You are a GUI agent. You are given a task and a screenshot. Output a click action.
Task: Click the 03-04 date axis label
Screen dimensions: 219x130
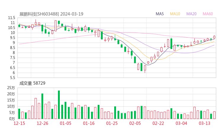(181, 123)
